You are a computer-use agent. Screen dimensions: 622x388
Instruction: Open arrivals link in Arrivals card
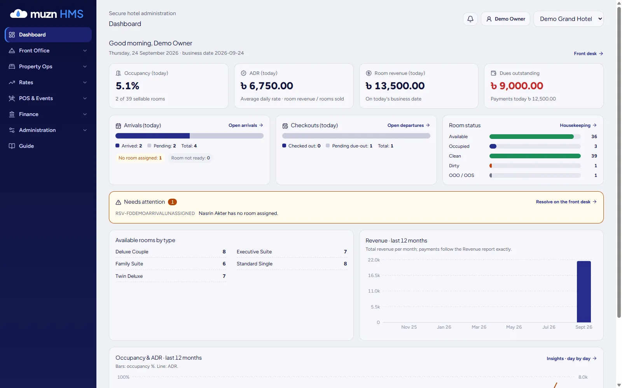click(x=246, y=125)
